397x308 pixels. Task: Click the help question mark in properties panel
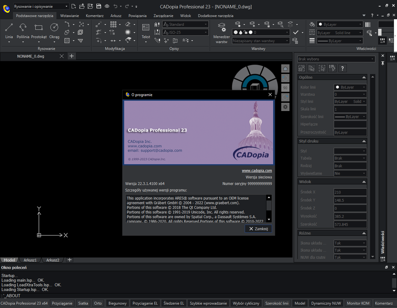pos(342,68)
